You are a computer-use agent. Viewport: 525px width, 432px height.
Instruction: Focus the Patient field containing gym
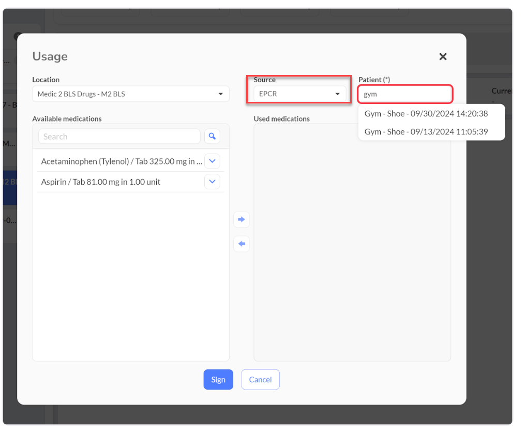(405, 94)
